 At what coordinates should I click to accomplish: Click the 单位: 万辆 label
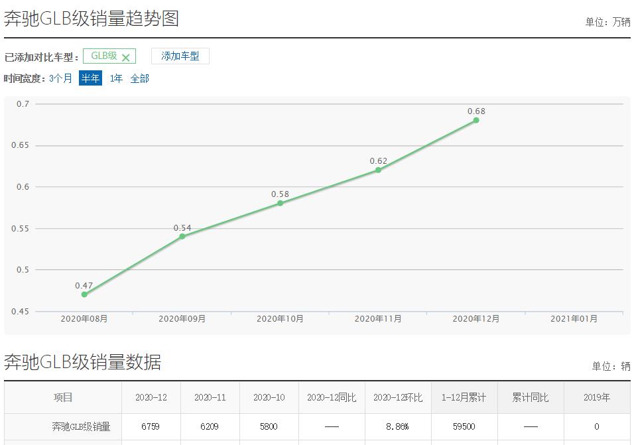pyautogui.click(x=607, y=22)
